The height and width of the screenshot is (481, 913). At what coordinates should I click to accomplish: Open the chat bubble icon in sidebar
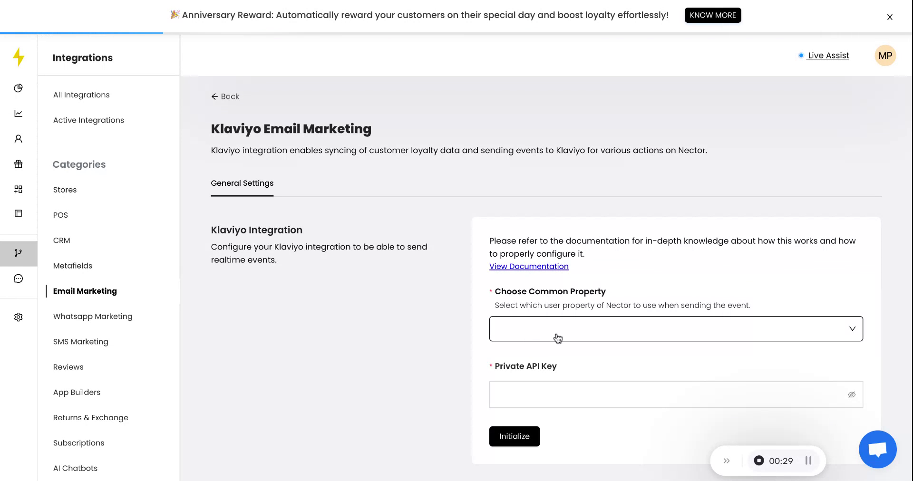19,279
